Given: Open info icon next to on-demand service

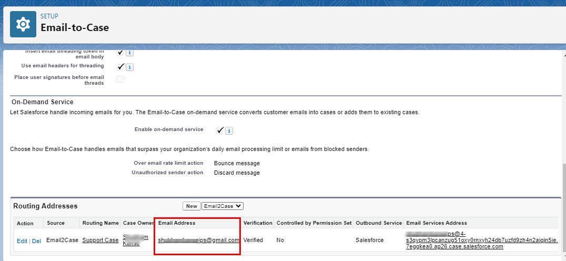Looking at the screenshot, I should click(229, 130).
